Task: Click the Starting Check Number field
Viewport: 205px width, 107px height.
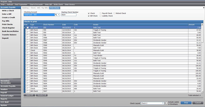Action: (69, 15)
